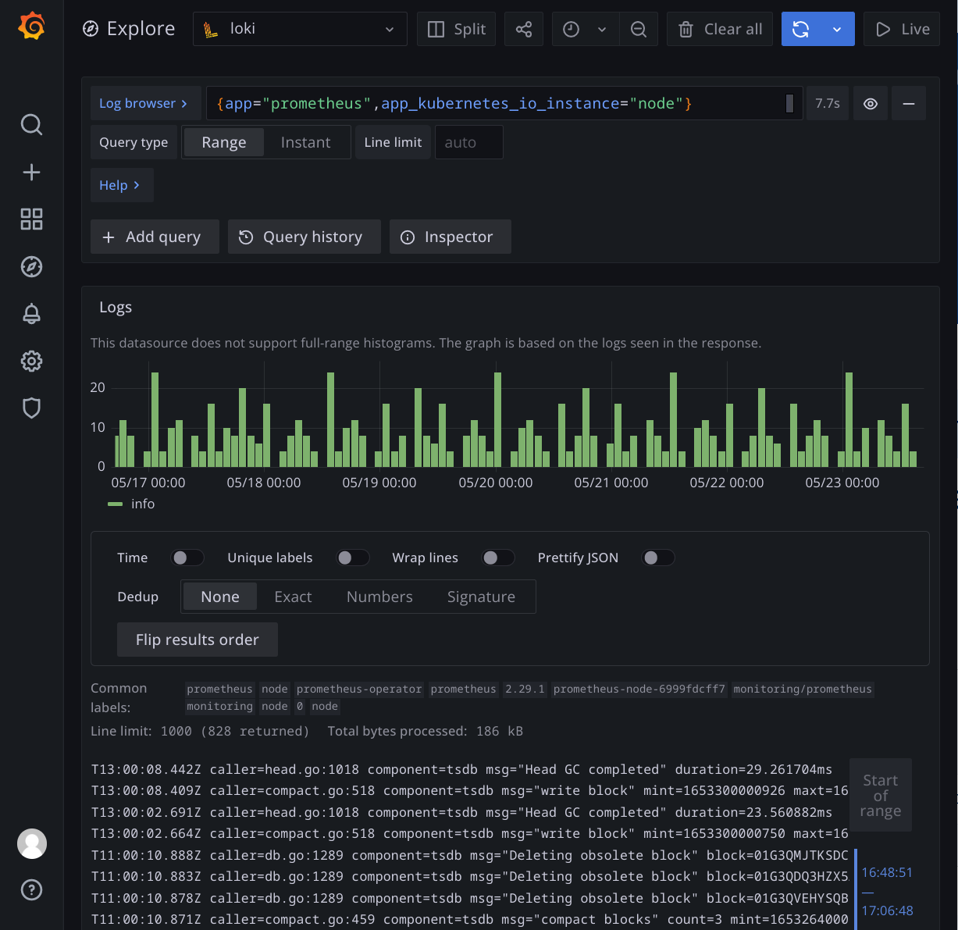Click the 17:06:48 log navigation timestamp

tap(887, 910)
